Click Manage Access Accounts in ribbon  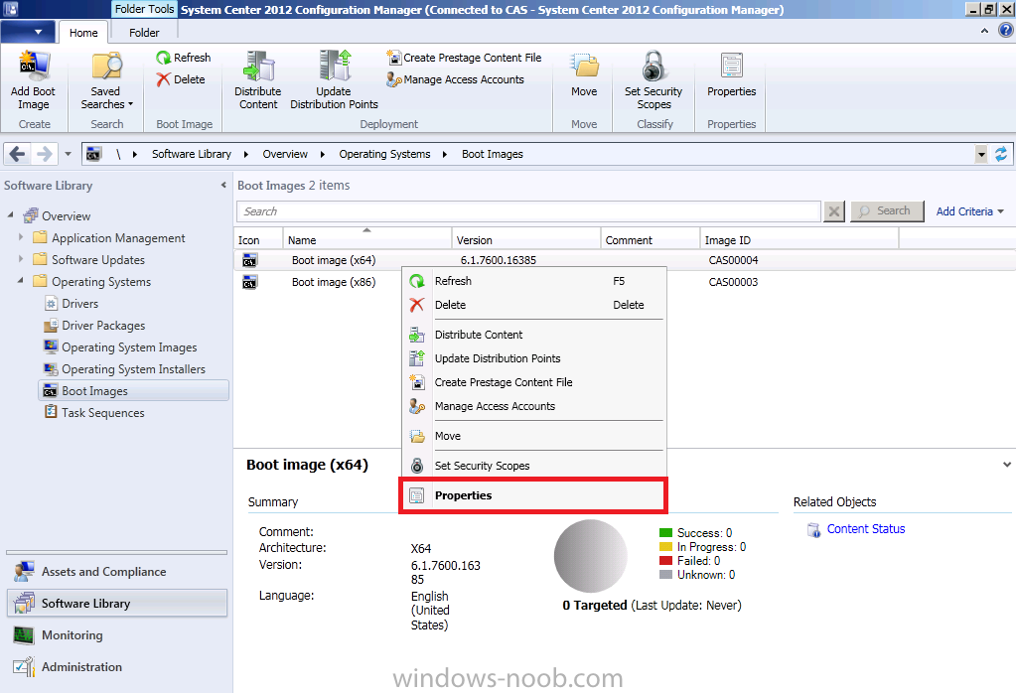[456, 79]
